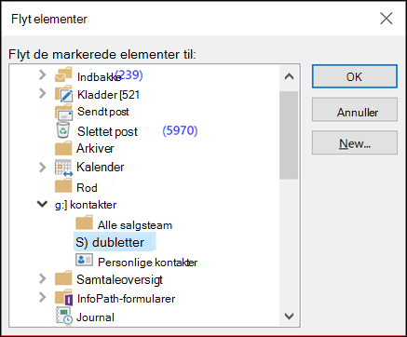Click the Kalender calendar icon
The width and height of the screenshot is (407, 337).
click(x=63, y=168)
